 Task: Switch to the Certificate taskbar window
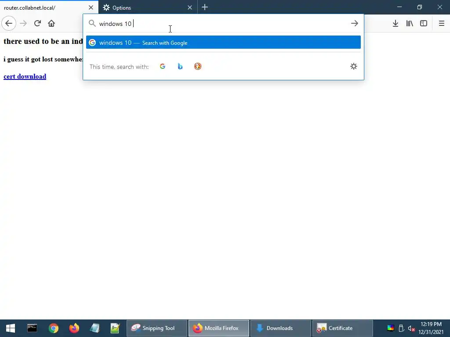pos(343,328)
